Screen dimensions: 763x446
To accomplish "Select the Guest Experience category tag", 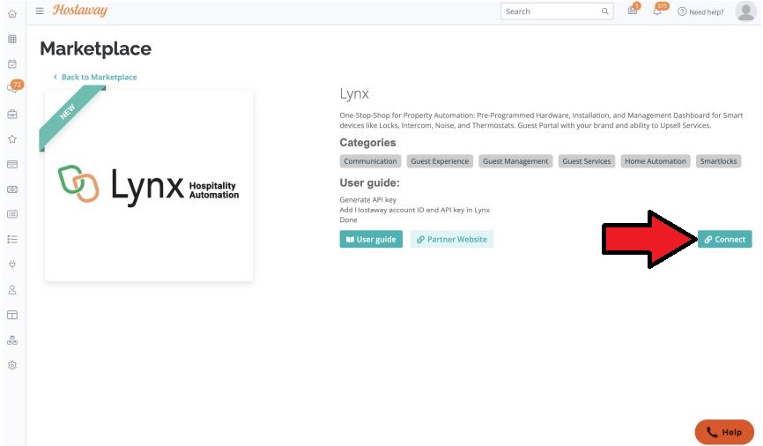I will coord(440,161).
